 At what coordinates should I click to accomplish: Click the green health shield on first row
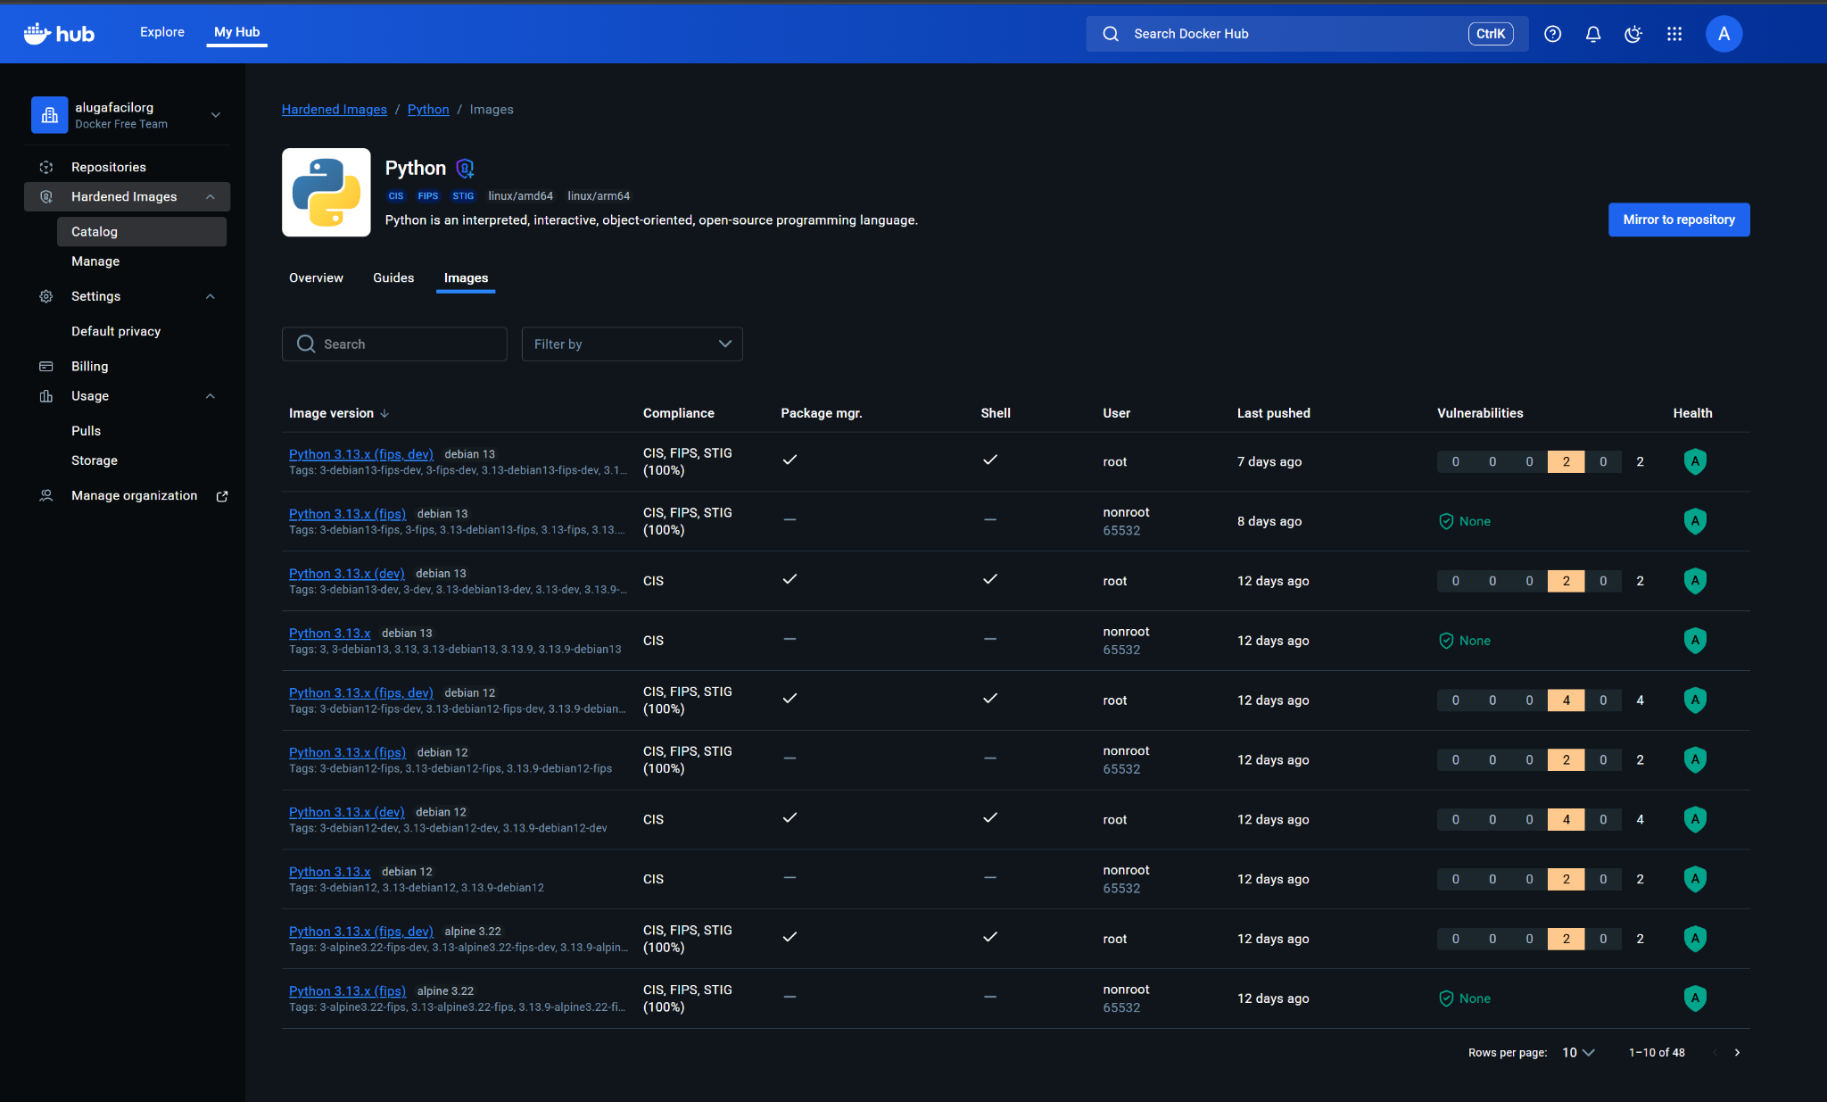pyautogui.click(x=1694, y=461)
